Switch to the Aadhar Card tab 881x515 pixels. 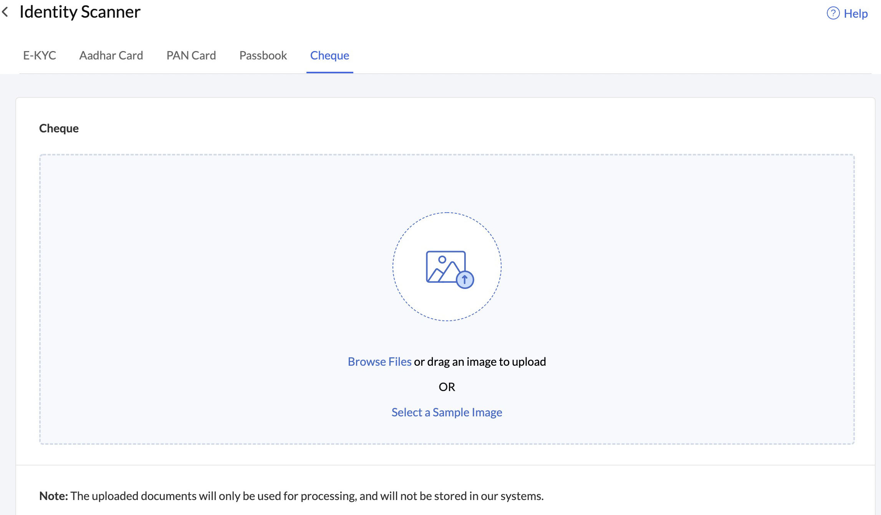(x=111, y=55)
